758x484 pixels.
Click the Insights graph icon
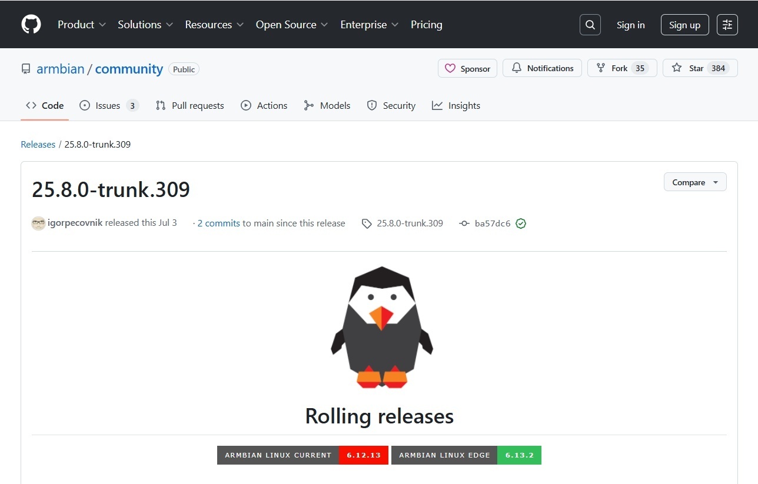[437, 105]
